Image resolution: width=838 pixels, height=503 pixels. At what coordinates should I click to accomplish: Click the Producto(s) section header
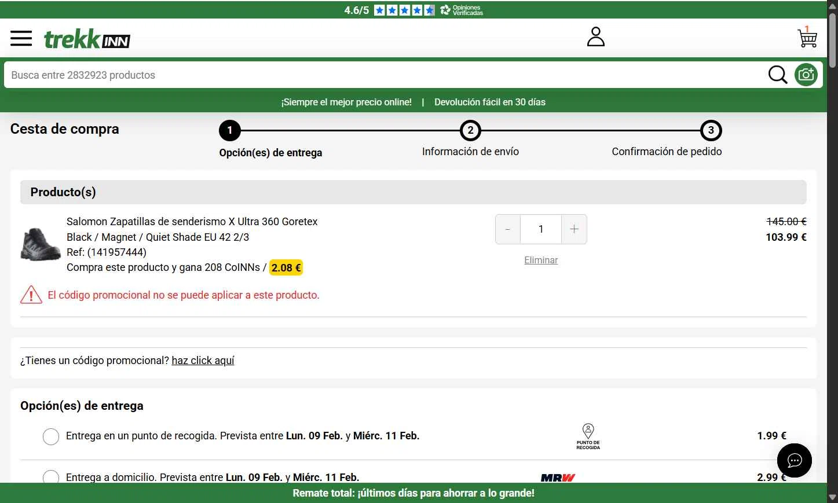point(413,192)
